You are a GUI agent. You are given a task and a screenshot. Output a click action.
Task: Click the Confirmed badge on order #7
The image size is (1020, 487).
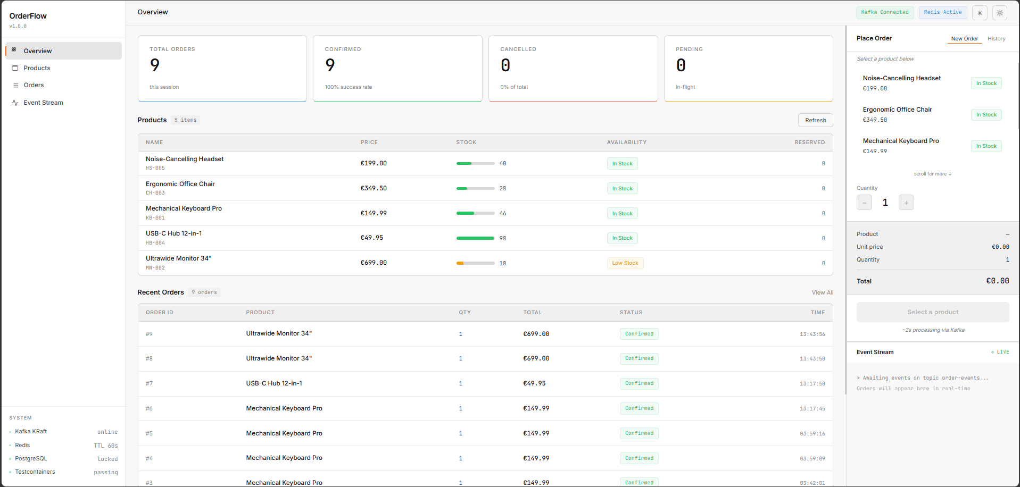point(639,383)
